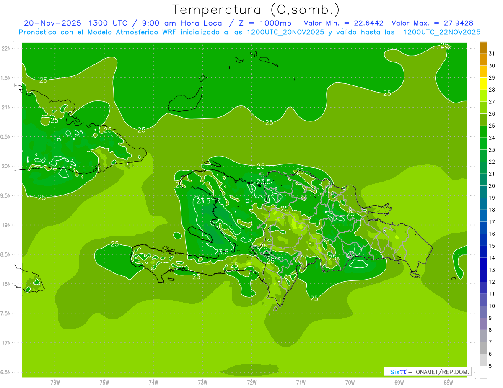Click the "ONAMET/REP.DOM." credit label
Screen dimensions: 503x388
tap(443, 372)
